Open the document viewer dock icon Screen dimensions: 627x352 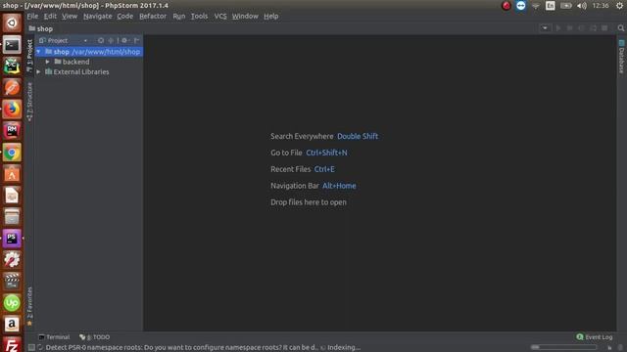(12, 196)
